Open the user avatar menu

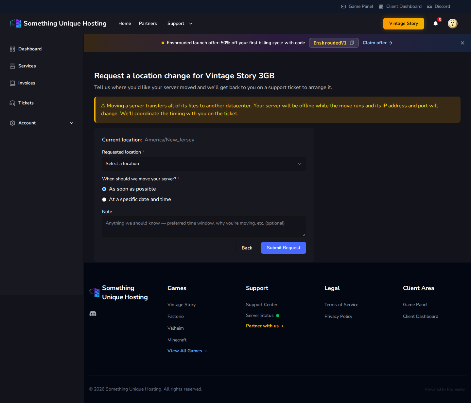point(453,24)
